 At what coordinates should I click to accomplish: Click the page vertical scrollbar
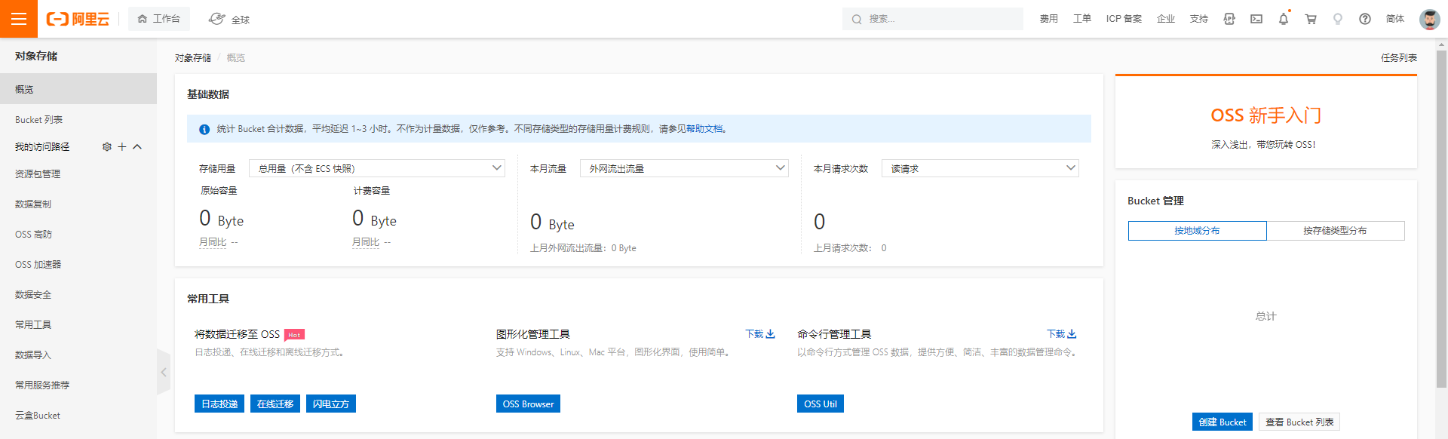coord(1441,219)
